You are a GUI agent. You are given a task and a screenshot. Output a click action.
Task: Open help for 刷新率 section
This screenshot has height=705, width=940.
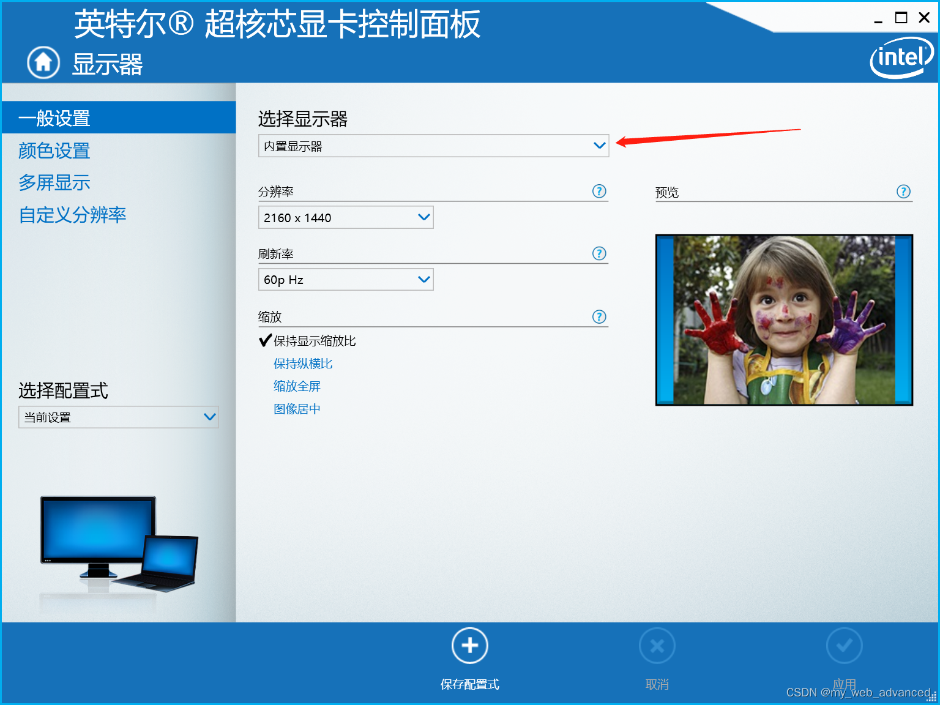pyautogui.click(x=599, y=253)
